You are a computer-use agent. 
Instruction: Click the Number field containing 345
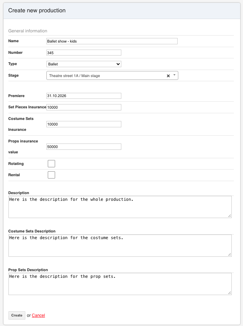84,53
